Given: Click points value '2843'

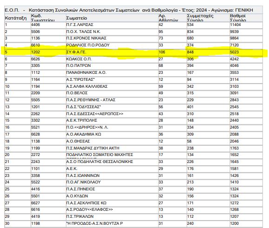Looking at the screenshot, I should 234,100.
